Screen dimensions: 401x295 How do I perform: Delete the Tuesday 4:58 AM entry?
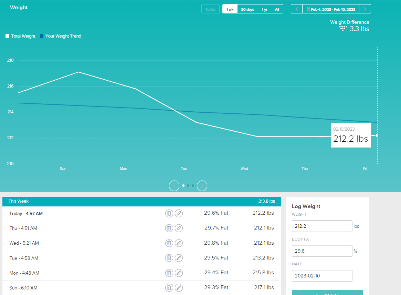click(169, 258)
